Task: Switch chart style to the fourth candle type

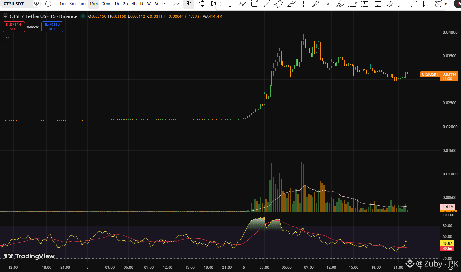Action: 213,4
